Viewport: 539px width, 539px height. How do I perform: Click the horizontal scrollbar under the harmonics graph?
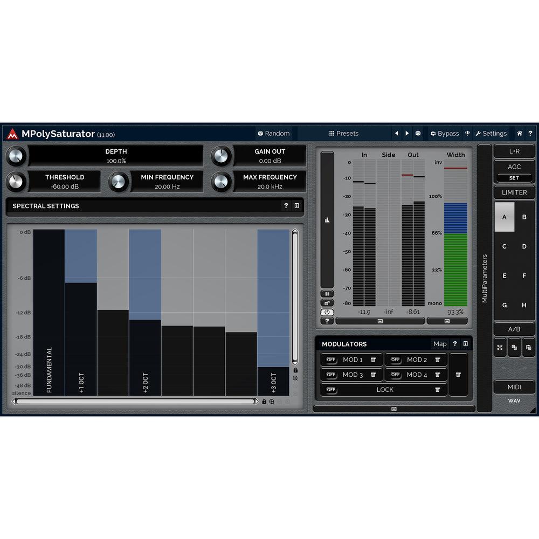click(135, 402)
